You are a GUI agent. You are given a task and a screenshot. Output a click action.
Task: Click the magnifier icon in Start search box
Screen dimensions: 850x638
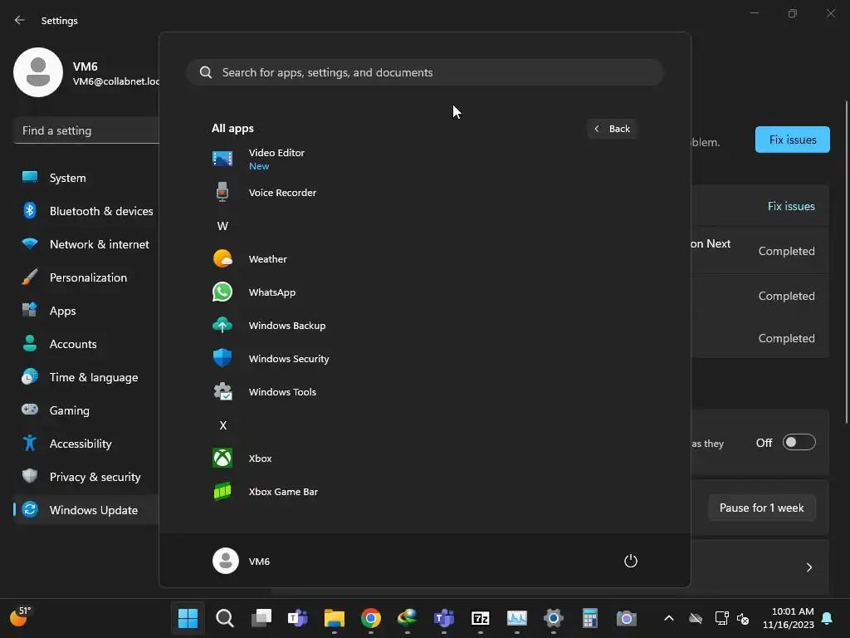pyautogui.click(x=206, y=72)
